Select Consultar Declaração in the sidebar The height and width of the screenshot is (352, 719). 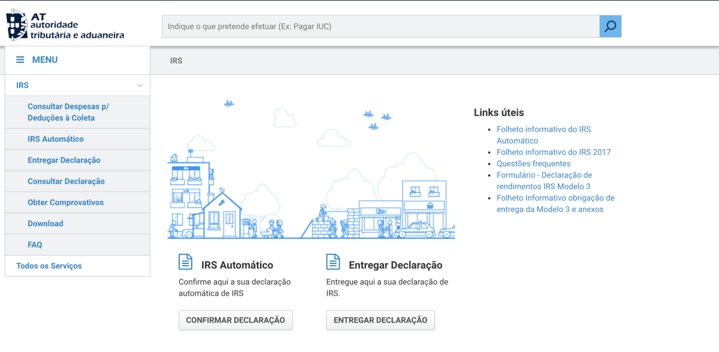pos(68,181)
